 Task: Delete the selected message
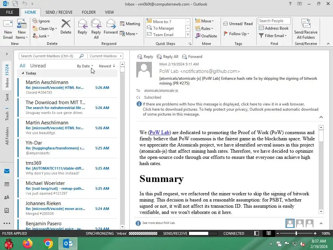point(66,27)
